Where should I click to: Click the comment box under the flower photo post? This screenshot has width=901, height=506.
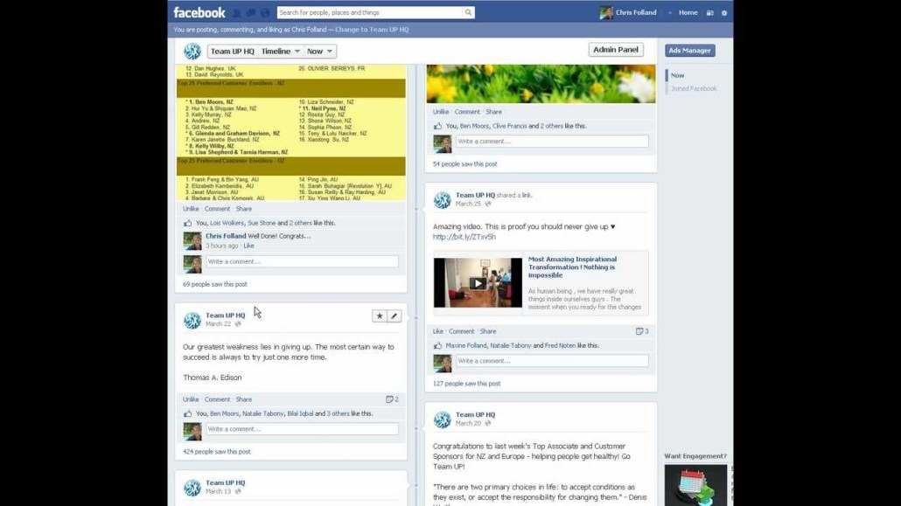(x=552, y=142)
